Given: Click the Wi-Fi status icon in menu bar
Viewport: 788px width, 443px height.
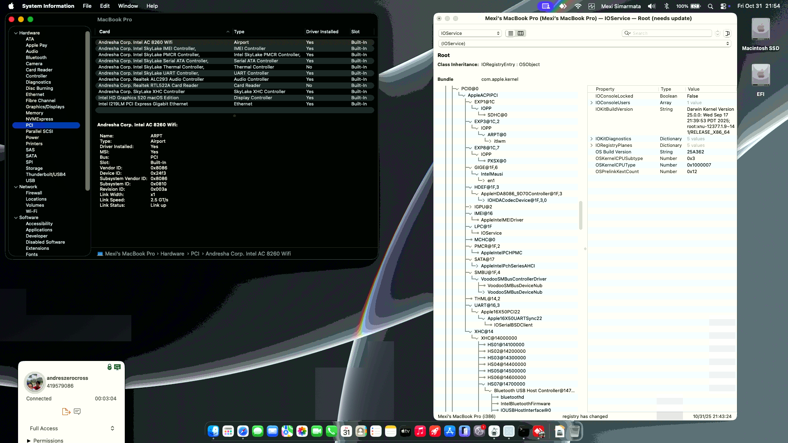Looking at the screenshot, I should (578, 6).
